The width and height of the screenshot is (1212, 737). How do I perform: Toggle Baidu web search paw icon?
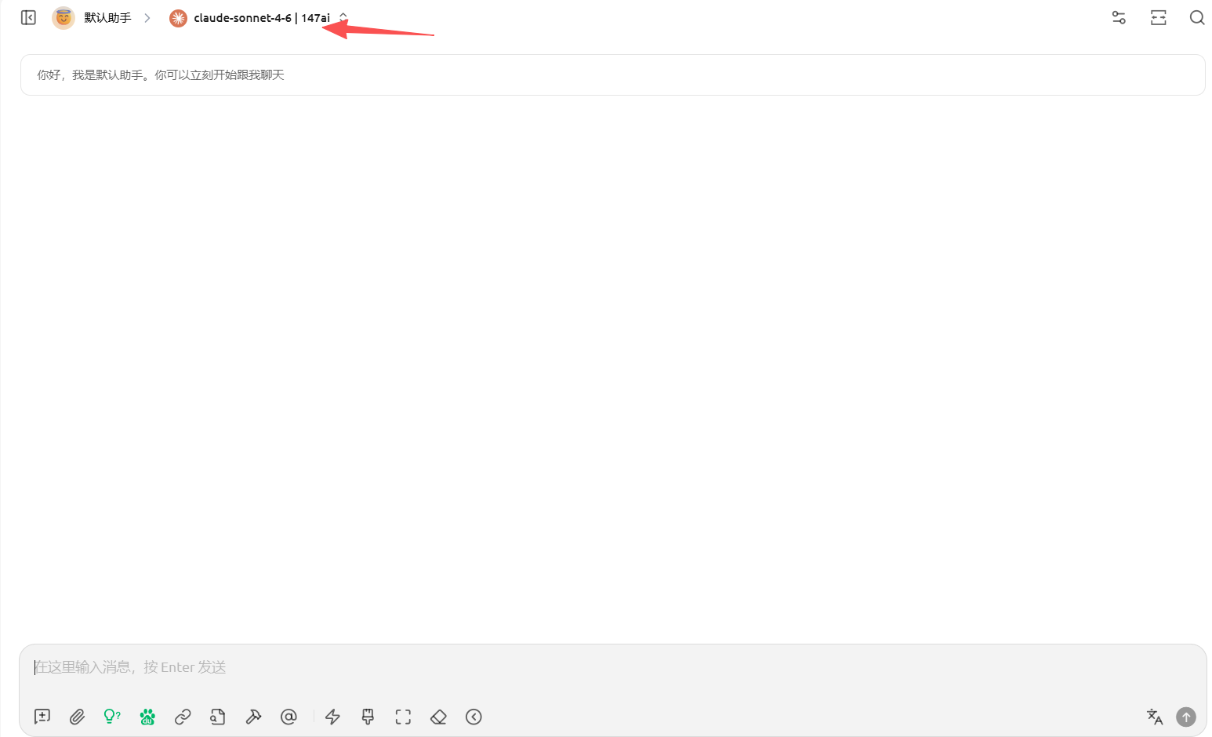(x=147, y=717)
